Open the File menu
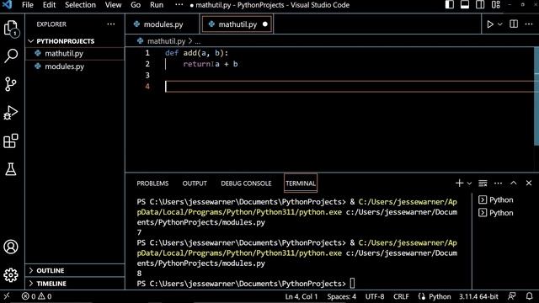The image size is (539, 303). tap(28, 5)
